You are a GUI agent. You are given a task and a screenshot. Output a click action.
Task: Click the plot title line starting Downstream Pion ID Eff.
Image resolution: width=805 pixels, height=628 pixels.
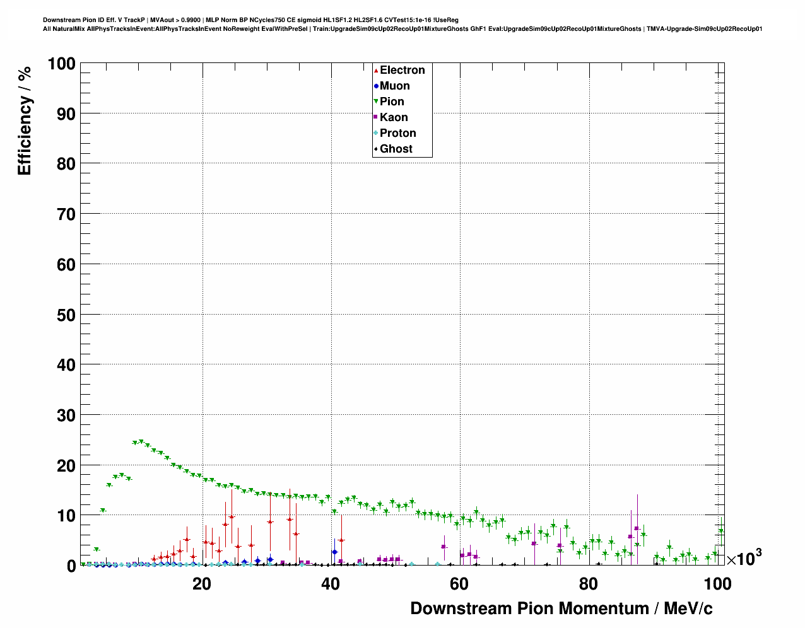click(x=250, y=20)
